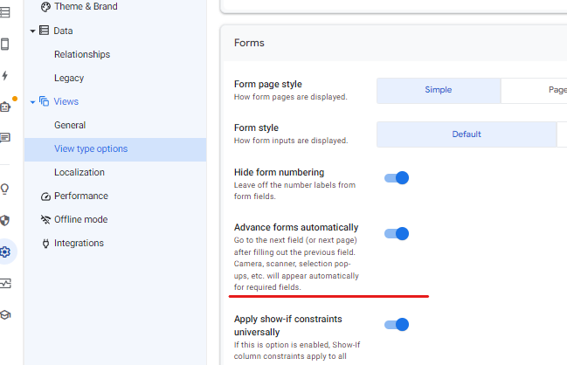Go to phone Views icon in left rail
Screen dimensions: 567x365
coord(5,44)
